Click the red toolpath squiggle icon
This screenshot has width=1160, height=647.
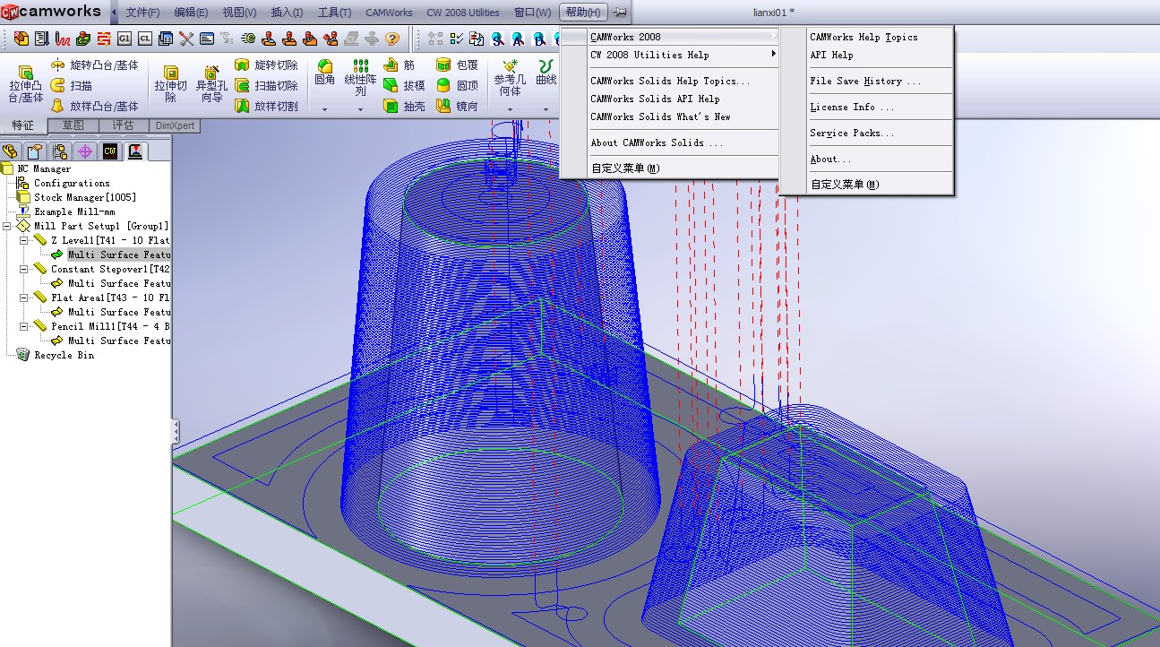pyautogui.click(x=63, y=39)
